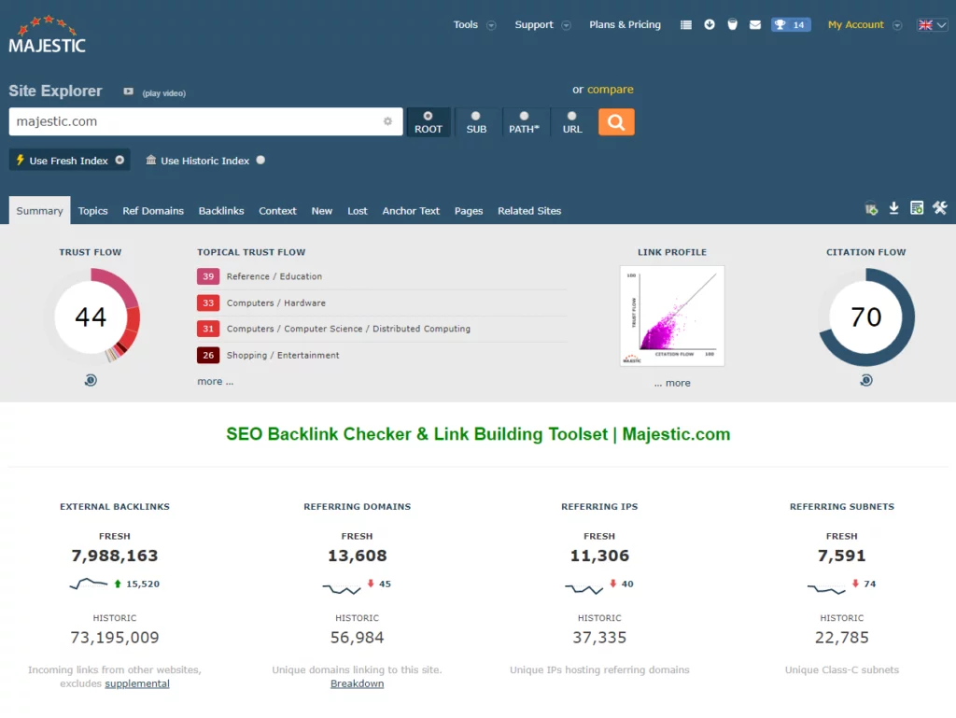Click the Historic Index building icon
This screenshot has width=956, height=718.
click(x=150, y=160)
